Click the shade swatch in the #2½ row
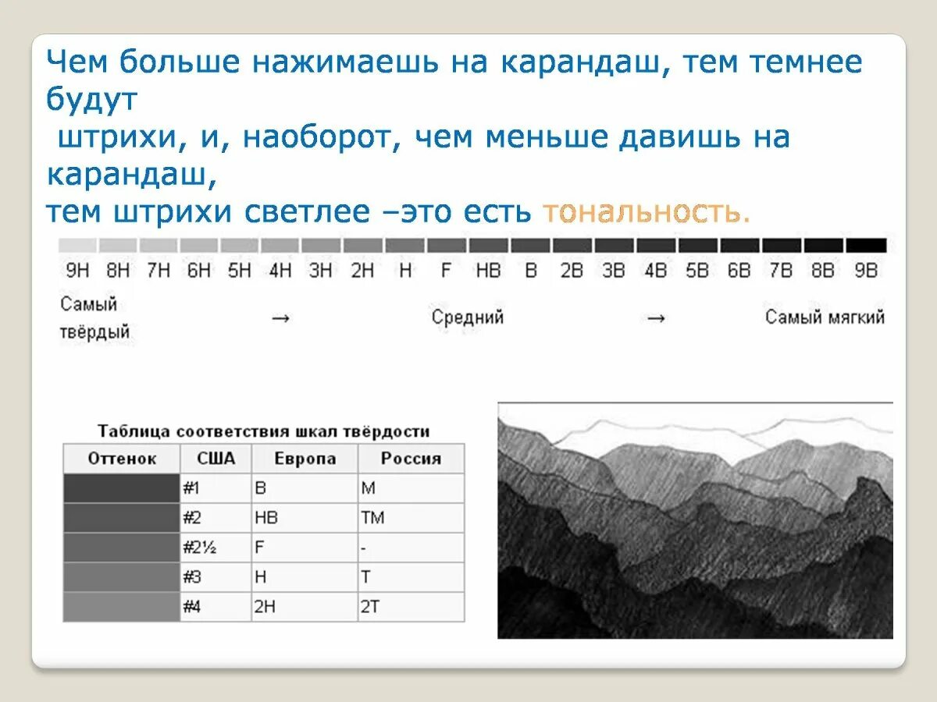 (x=121, y=548)
